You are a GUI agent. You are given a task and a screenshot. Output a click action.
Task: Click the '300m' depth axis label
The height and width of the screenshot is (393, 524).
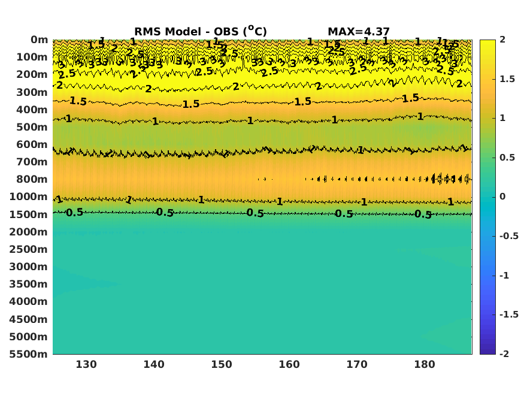32,92
